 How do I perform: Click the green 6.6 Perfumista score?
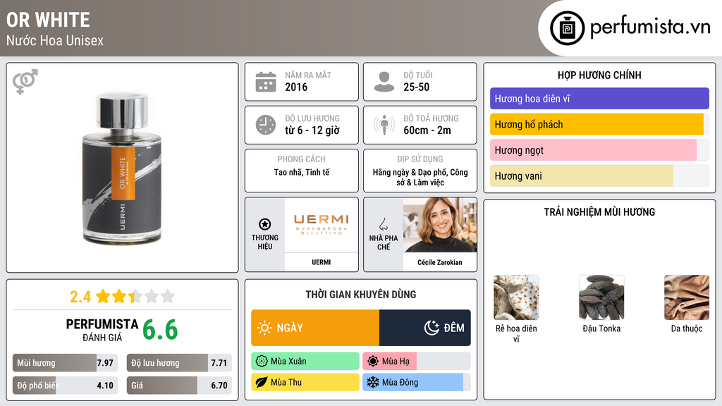160,330
